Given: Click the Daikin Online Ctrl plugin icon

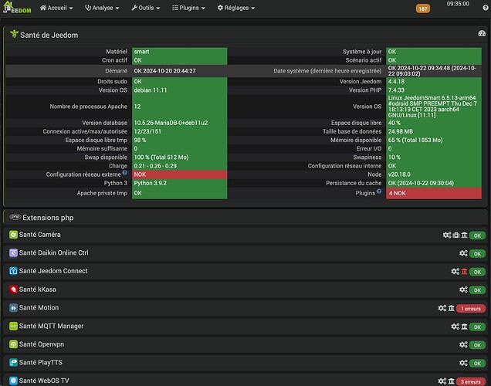Looking at the screenshot, I should (13, 252).
